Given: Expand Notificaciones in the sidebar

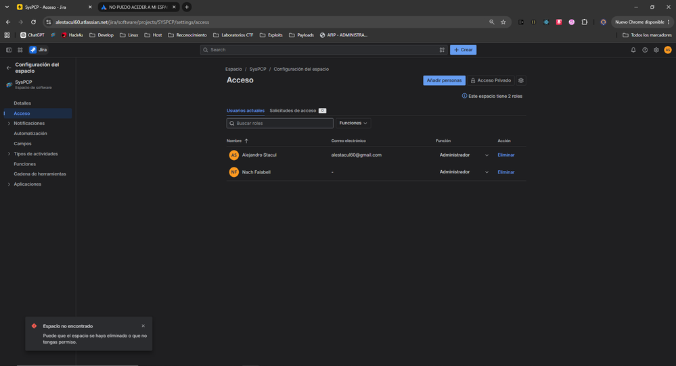Looking at the screenshot, I should coord(9,124).
